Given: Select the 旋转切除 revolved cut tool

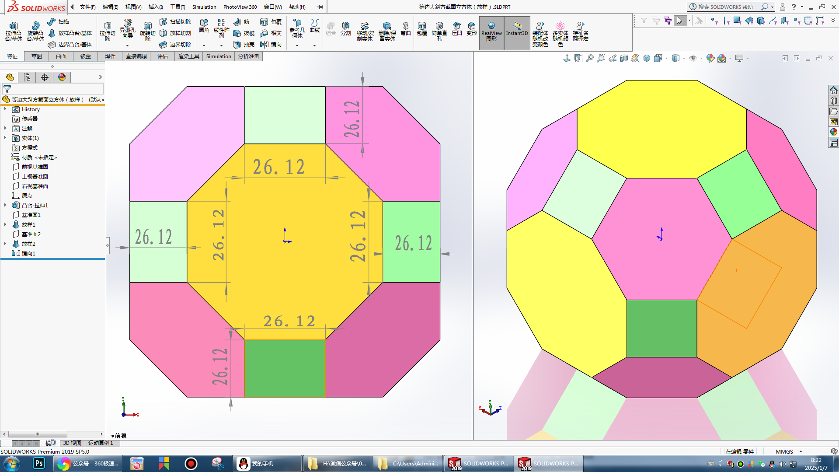Looking at the screenshot, I should pyautogui.click(x=147, y=31).
